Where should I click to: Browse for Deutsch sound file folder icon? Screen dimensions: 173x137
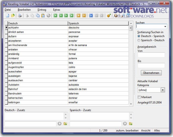point(65,124)
